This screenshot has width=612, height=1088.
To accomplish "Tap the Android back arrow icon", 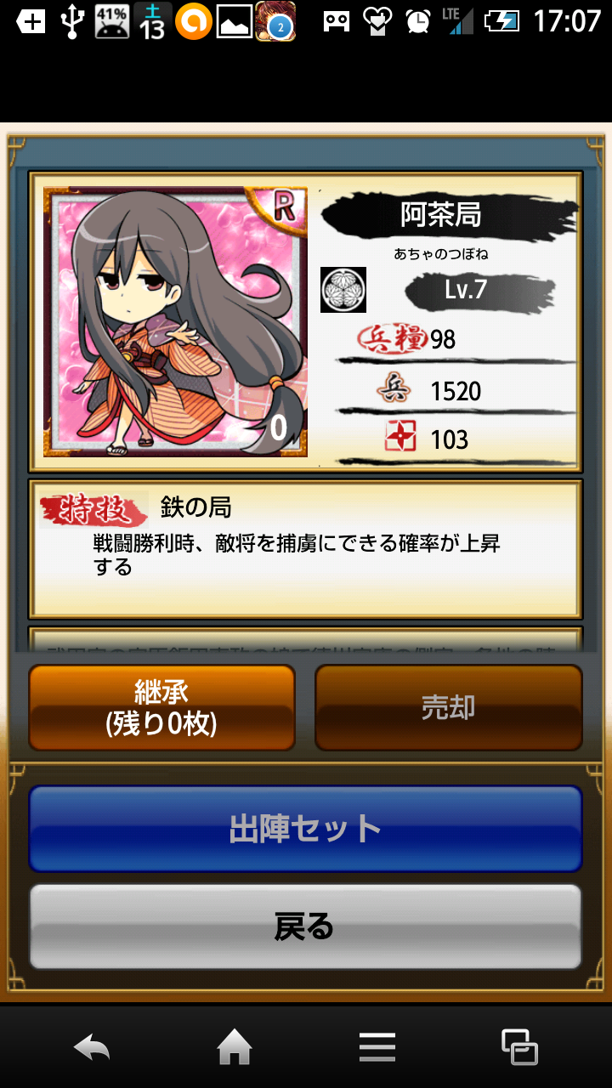I will tap(92, 1047).
